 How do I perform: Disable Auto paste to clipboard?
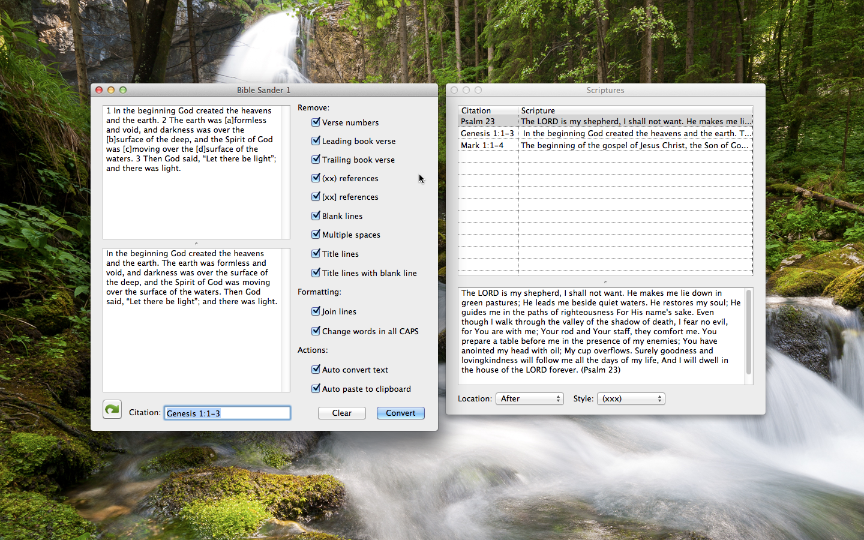[x=316, y=389]
